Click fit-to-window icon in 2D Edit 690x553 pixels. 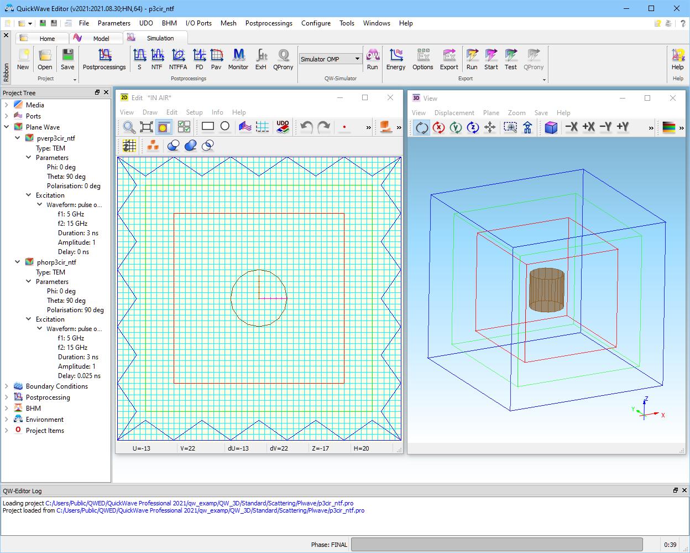click(147, 127)
